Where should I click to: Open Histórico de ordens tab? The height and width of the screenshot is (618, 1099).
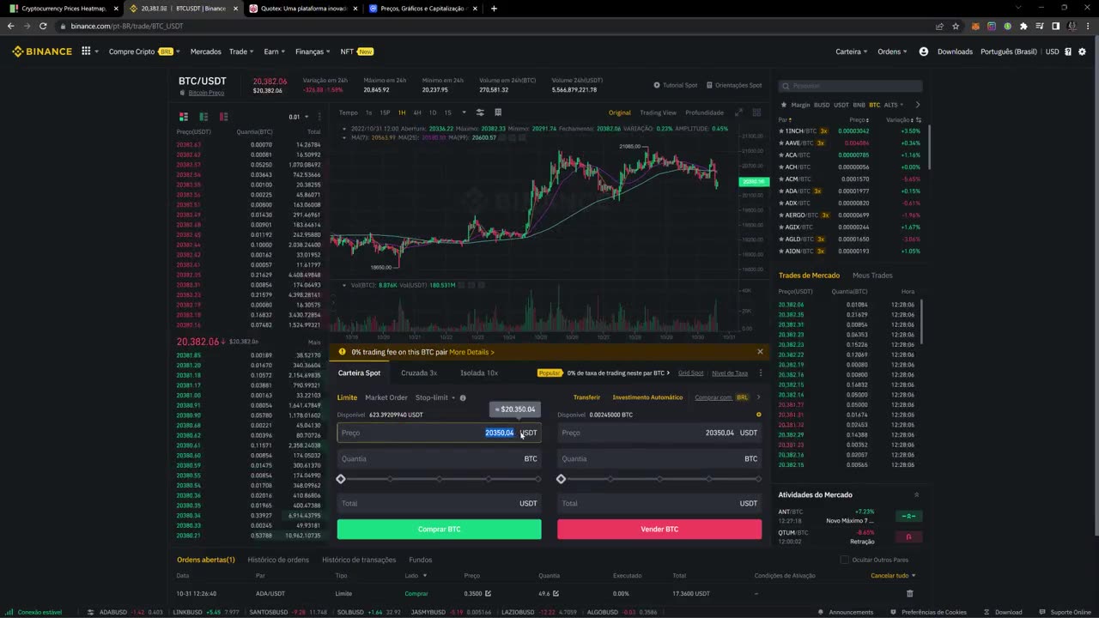pyautogui.click(x=278, y=560)
